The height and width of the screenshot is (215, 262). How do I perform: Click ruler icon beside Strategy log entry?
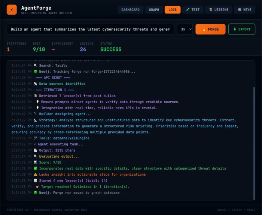[36, 120]
